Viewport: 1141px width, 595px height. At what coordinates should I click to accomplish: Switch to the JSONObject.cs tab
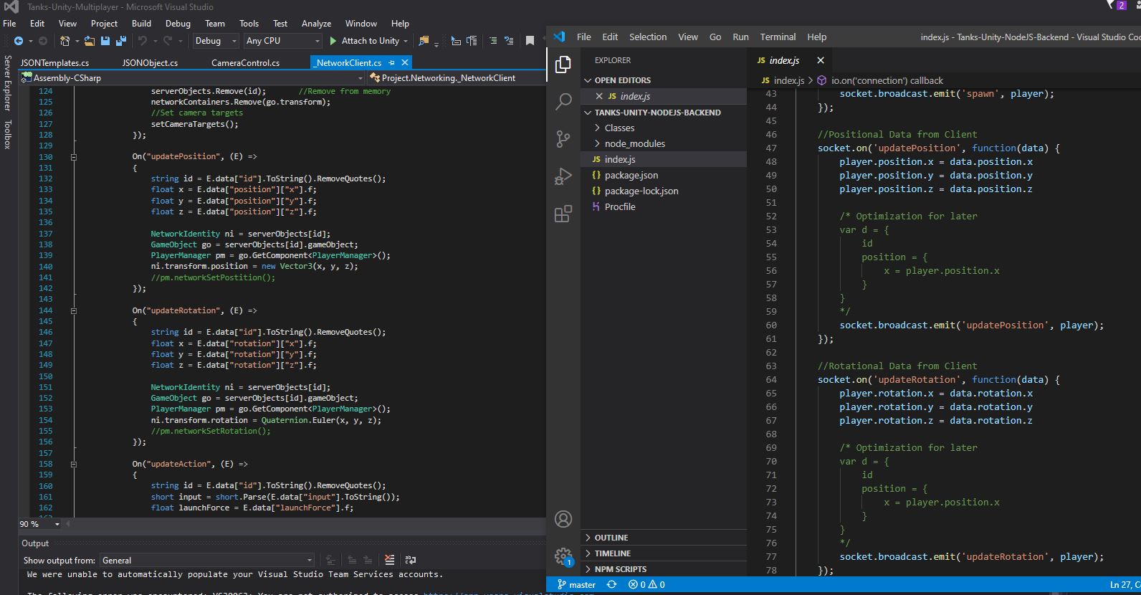click(x=150, y=63)
